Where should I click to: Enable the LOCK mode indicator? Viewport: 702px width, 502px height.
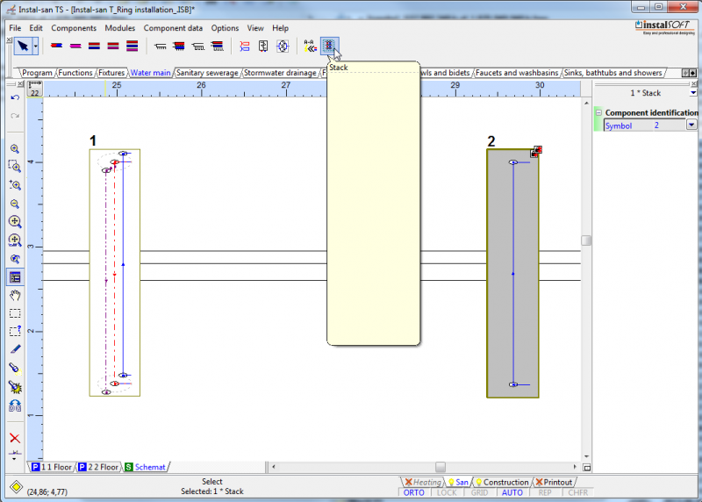tap(447, 492)
